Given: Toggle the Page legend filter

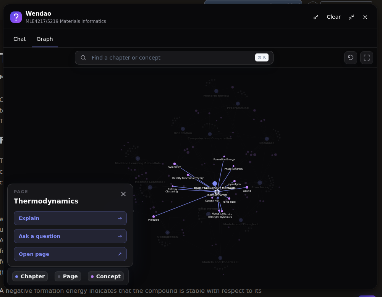Looking at the screenshot, I should tap(68, 276).
